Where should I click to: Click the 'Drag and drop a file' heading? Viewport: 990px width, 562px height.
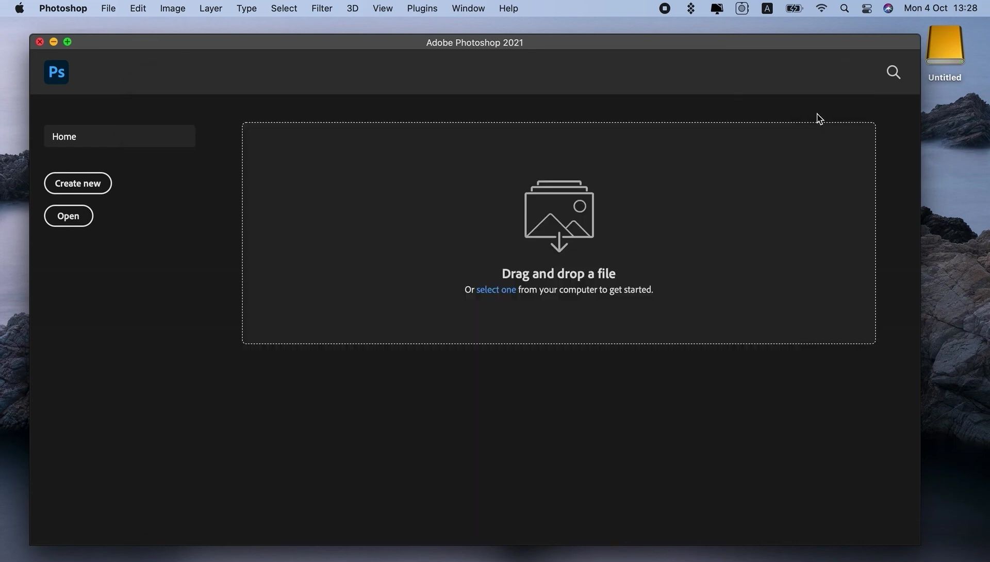click(558, 273)
